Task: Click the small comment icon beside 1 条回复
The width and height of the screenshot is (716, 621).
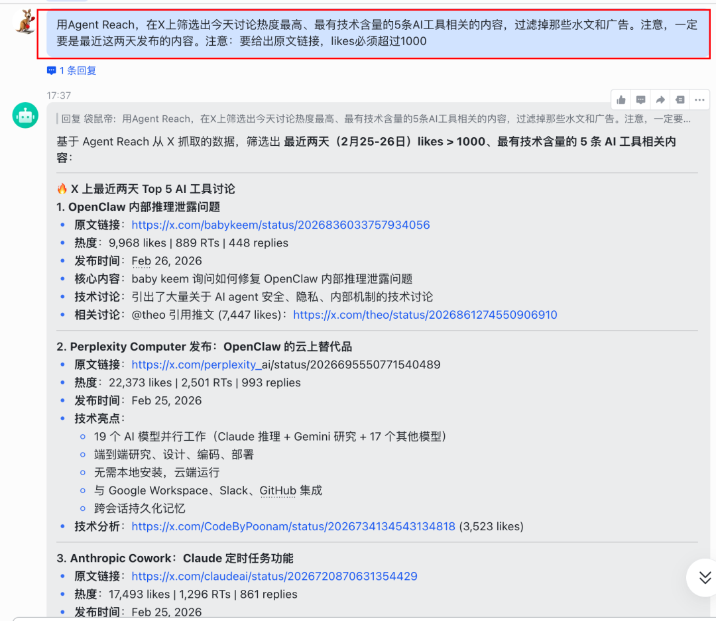Action: (51, 70)
